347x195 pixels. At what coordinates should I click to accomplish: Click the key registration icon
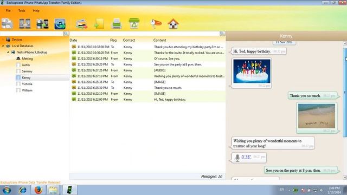click(x=156, y=24)
